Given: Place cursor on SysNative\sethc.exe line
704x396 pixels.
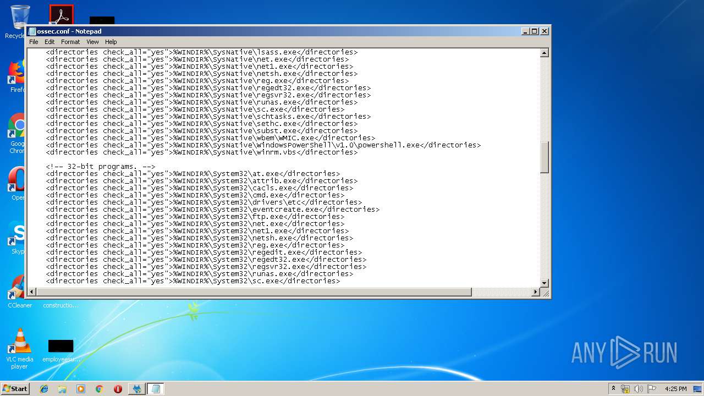Looking at the screenshot, I should (x=202, y=124).
